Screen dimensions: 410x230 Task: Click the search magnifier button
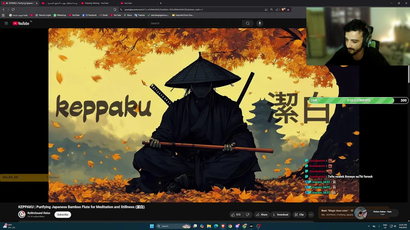point(248,23)
